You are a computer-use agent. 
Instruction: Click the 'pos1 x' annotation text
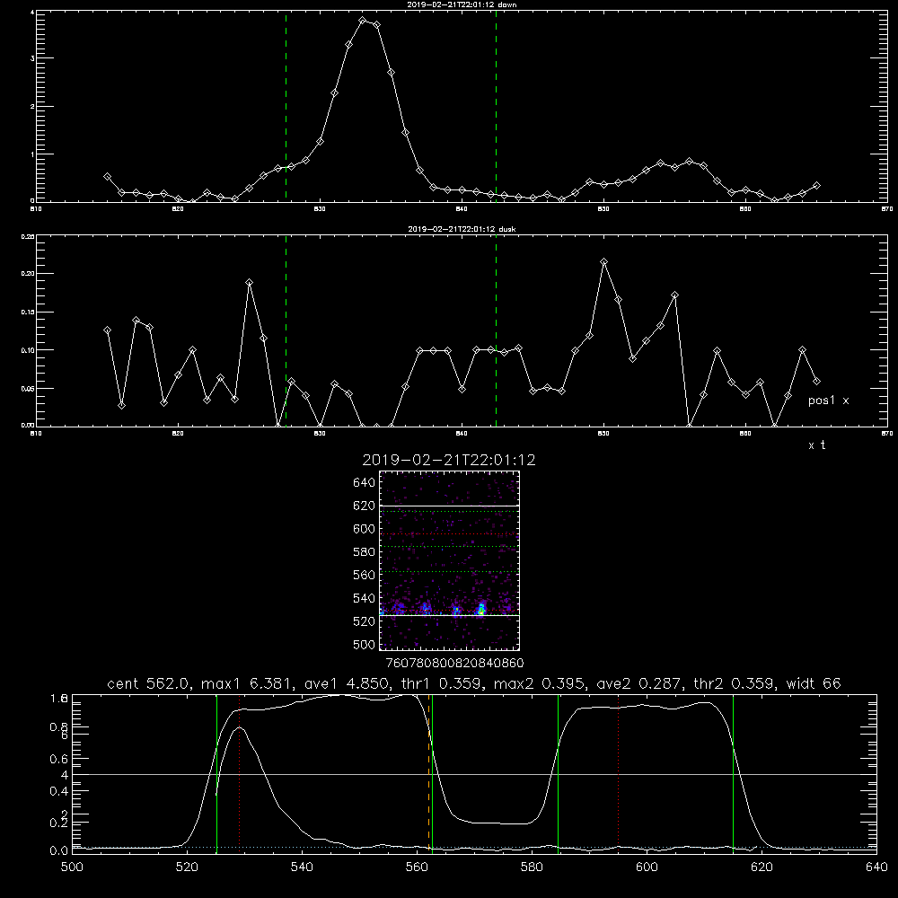point(828,401)
